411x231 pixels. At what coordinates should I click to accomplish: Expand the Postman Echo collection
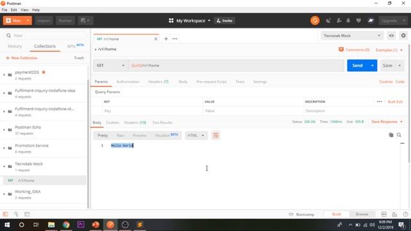[x=4, y=130]
